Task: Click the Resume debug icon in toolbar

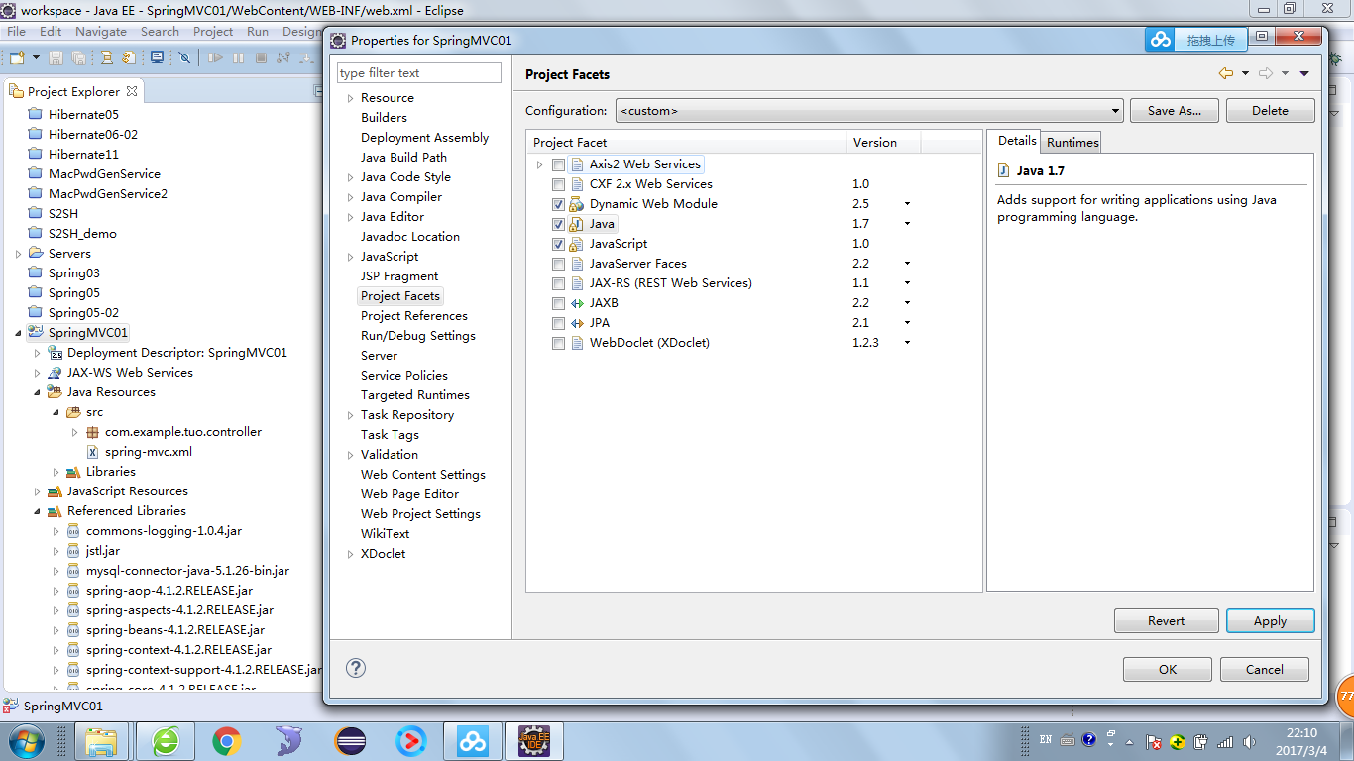Action: [215, 57]
